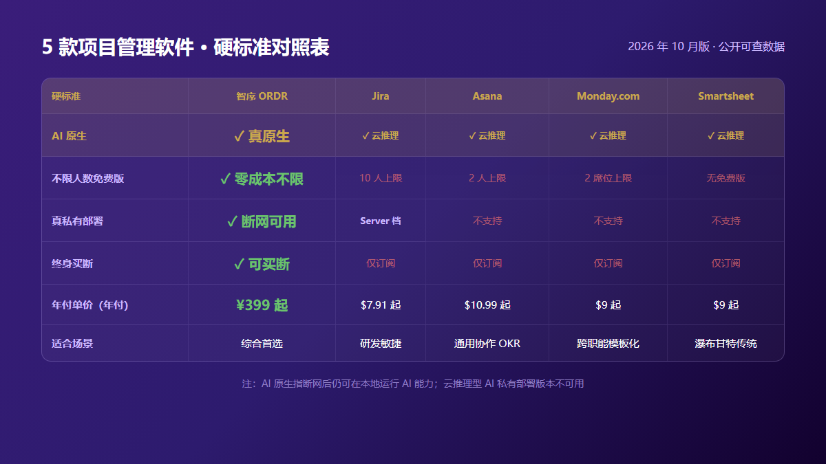Click '✓ 云推理' in the Smartsheet column
Viewport: 826px width, 464px height.
coord(726,136)
